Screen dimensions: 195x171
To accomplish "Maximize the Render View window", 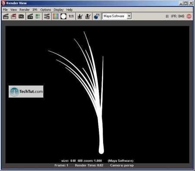I will pos(186,3).
